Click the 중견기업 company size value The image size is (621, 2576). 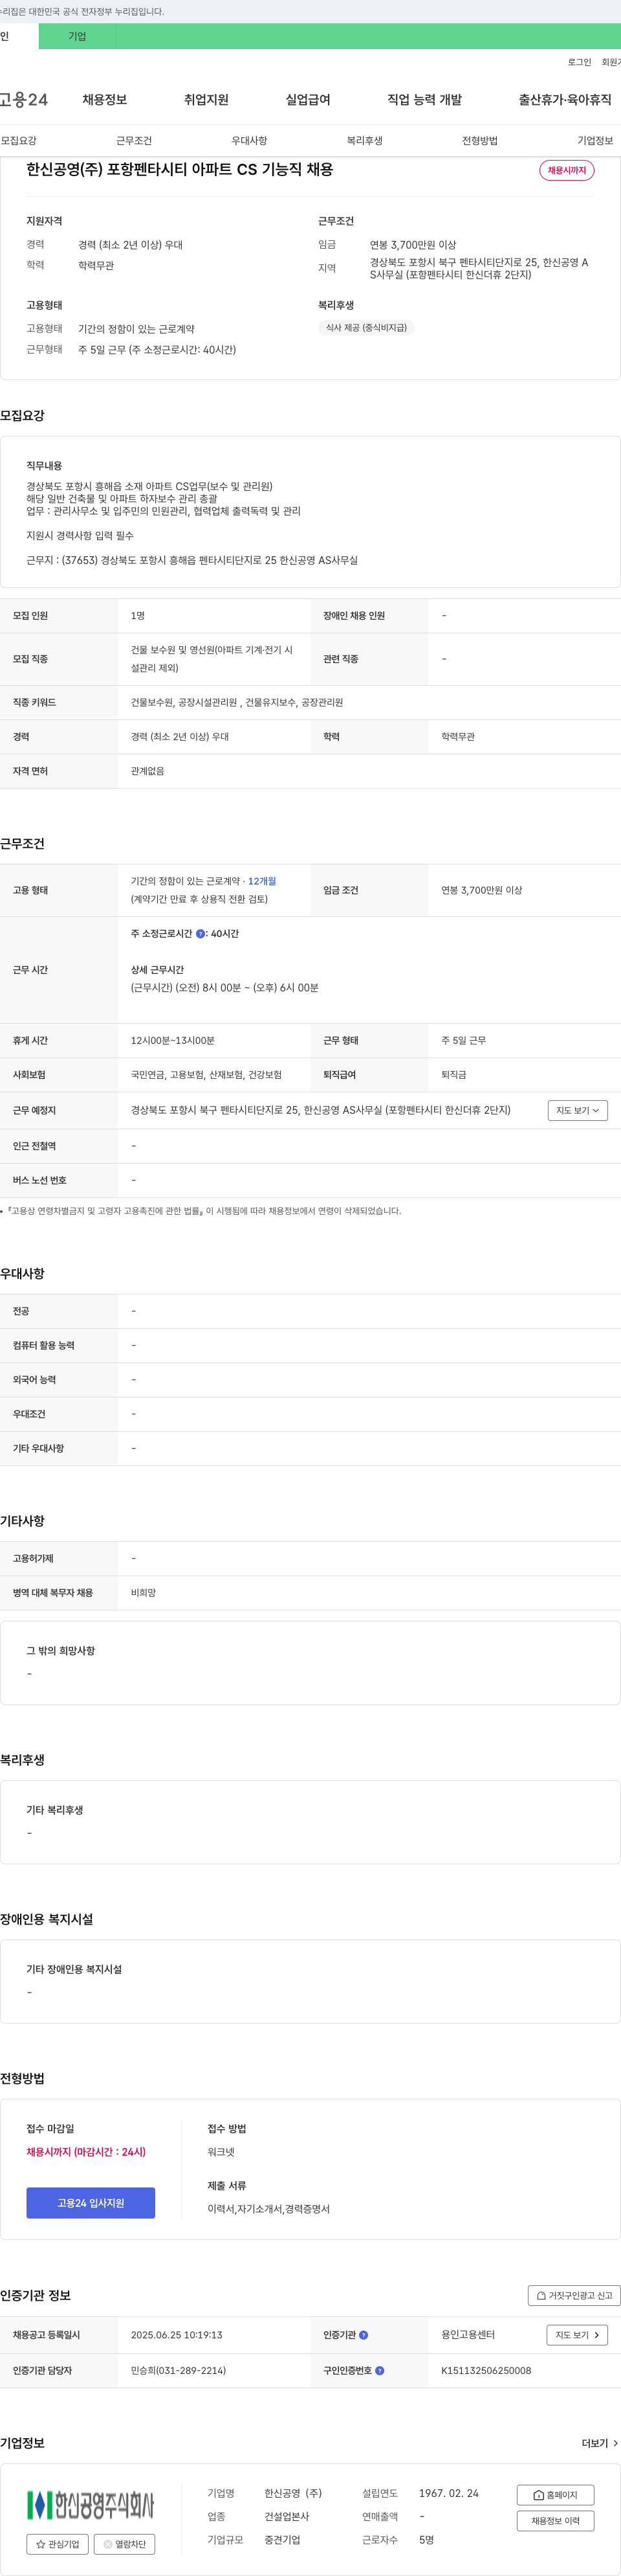point(283,2540)
